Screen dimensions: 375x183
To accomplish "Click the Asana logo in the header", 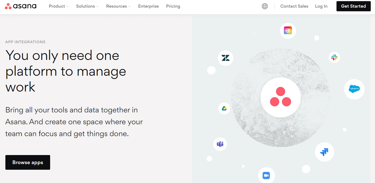I will click(x=21, y=6).
